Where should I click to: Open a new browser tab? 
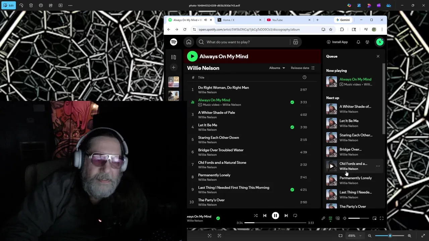(x=317, y=20)
